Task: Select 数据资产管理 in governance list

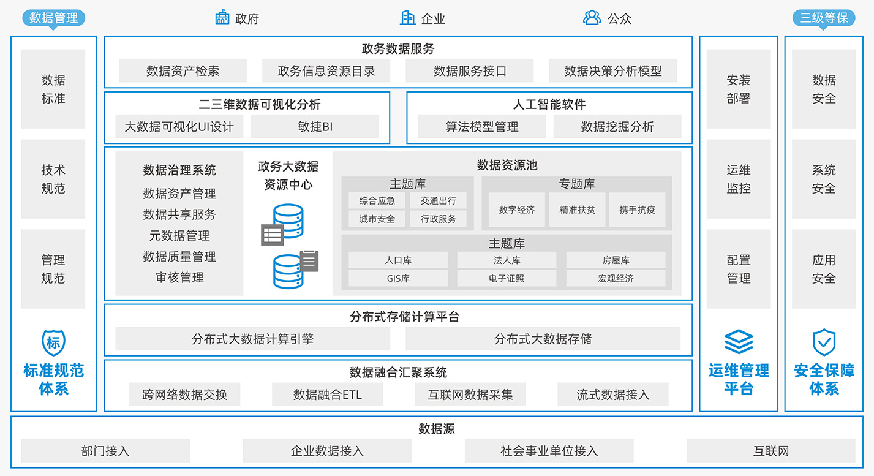Action: 179,194
